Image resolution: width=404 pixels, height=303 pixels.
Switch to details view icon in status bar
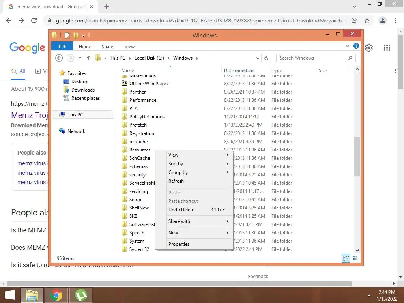tap(346, 258)
